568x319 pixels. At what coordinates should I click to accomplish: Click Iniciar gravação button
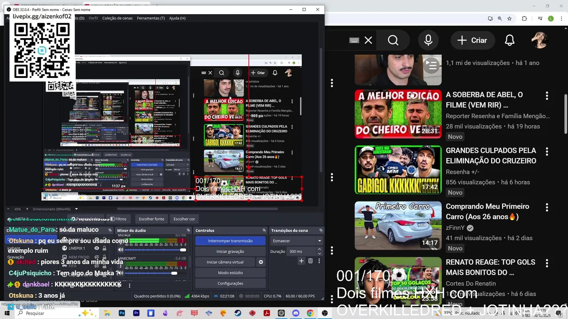tap(230, 251)
